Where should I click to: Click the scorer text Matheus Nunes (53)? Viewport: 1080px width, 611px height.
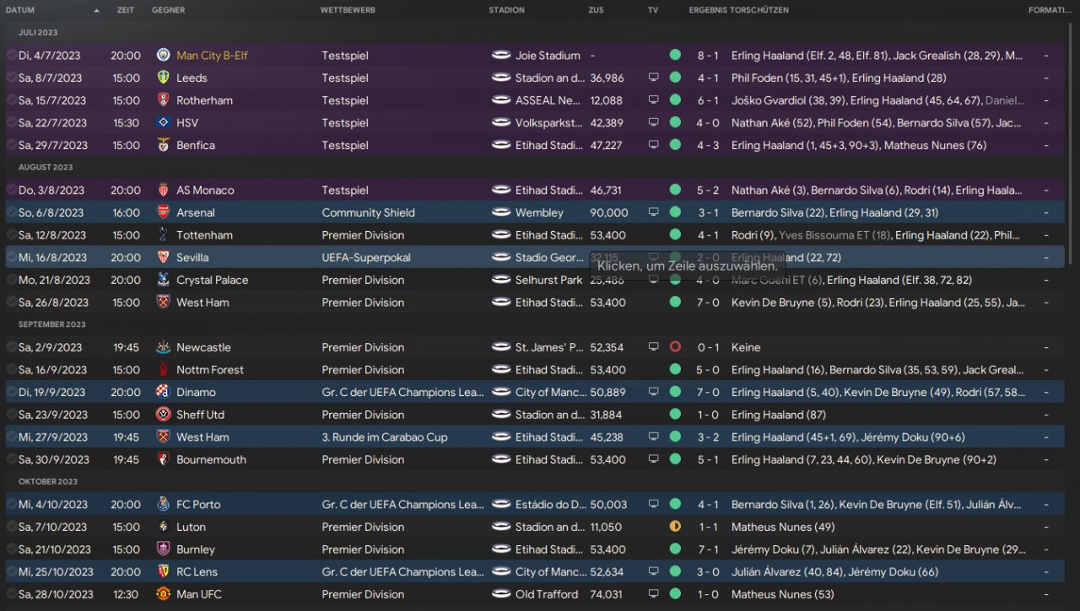783,594
